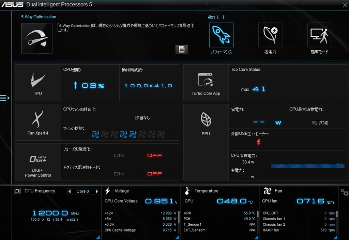Image resolution: width=349 pixels, height=240 pixels.
Task: Click the HAMP fan row
Action: (x=299, y=230)
